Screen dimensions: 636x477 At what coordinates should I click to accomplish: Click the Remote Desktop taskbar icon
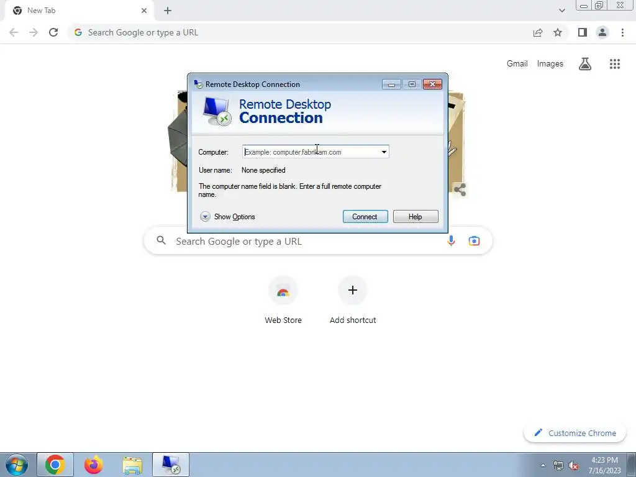tap(171, 465)
